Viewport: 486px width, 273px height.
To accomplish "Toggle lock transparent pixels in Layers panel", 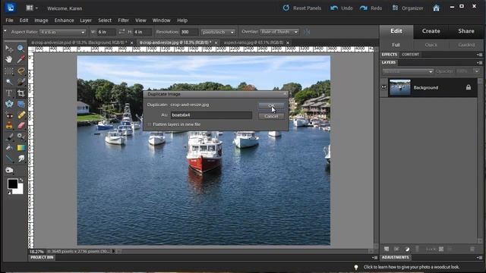I will pyautogui.click(x=441, y=249).
